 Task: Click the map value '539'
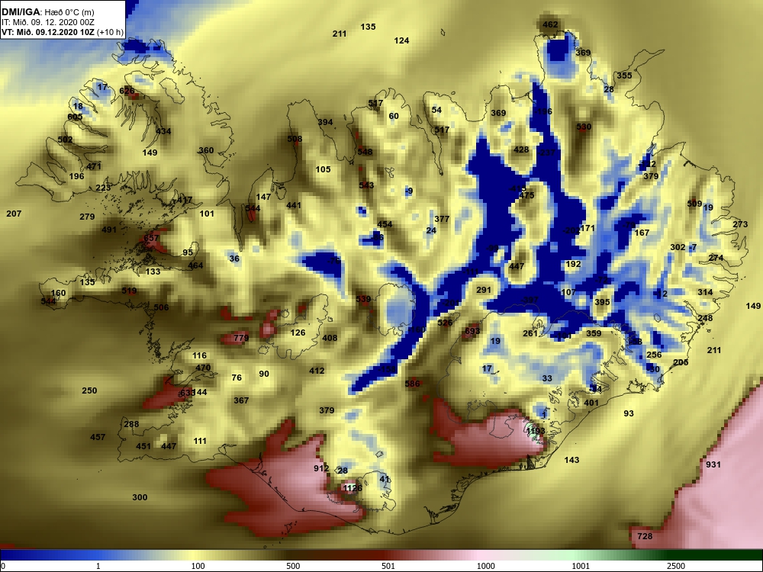point(363,299)
